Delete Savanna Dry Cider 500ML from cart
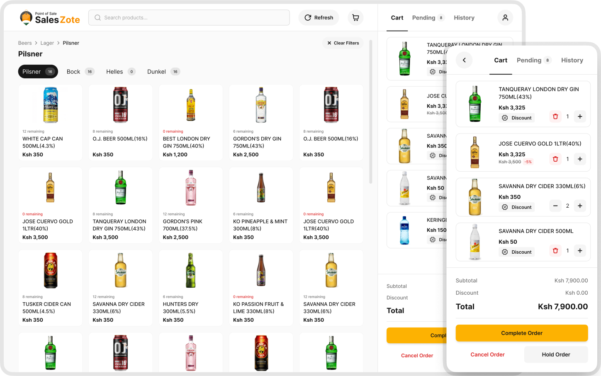Screen dimensions: 601x376 pyautogui.click(x=555, y=251)
